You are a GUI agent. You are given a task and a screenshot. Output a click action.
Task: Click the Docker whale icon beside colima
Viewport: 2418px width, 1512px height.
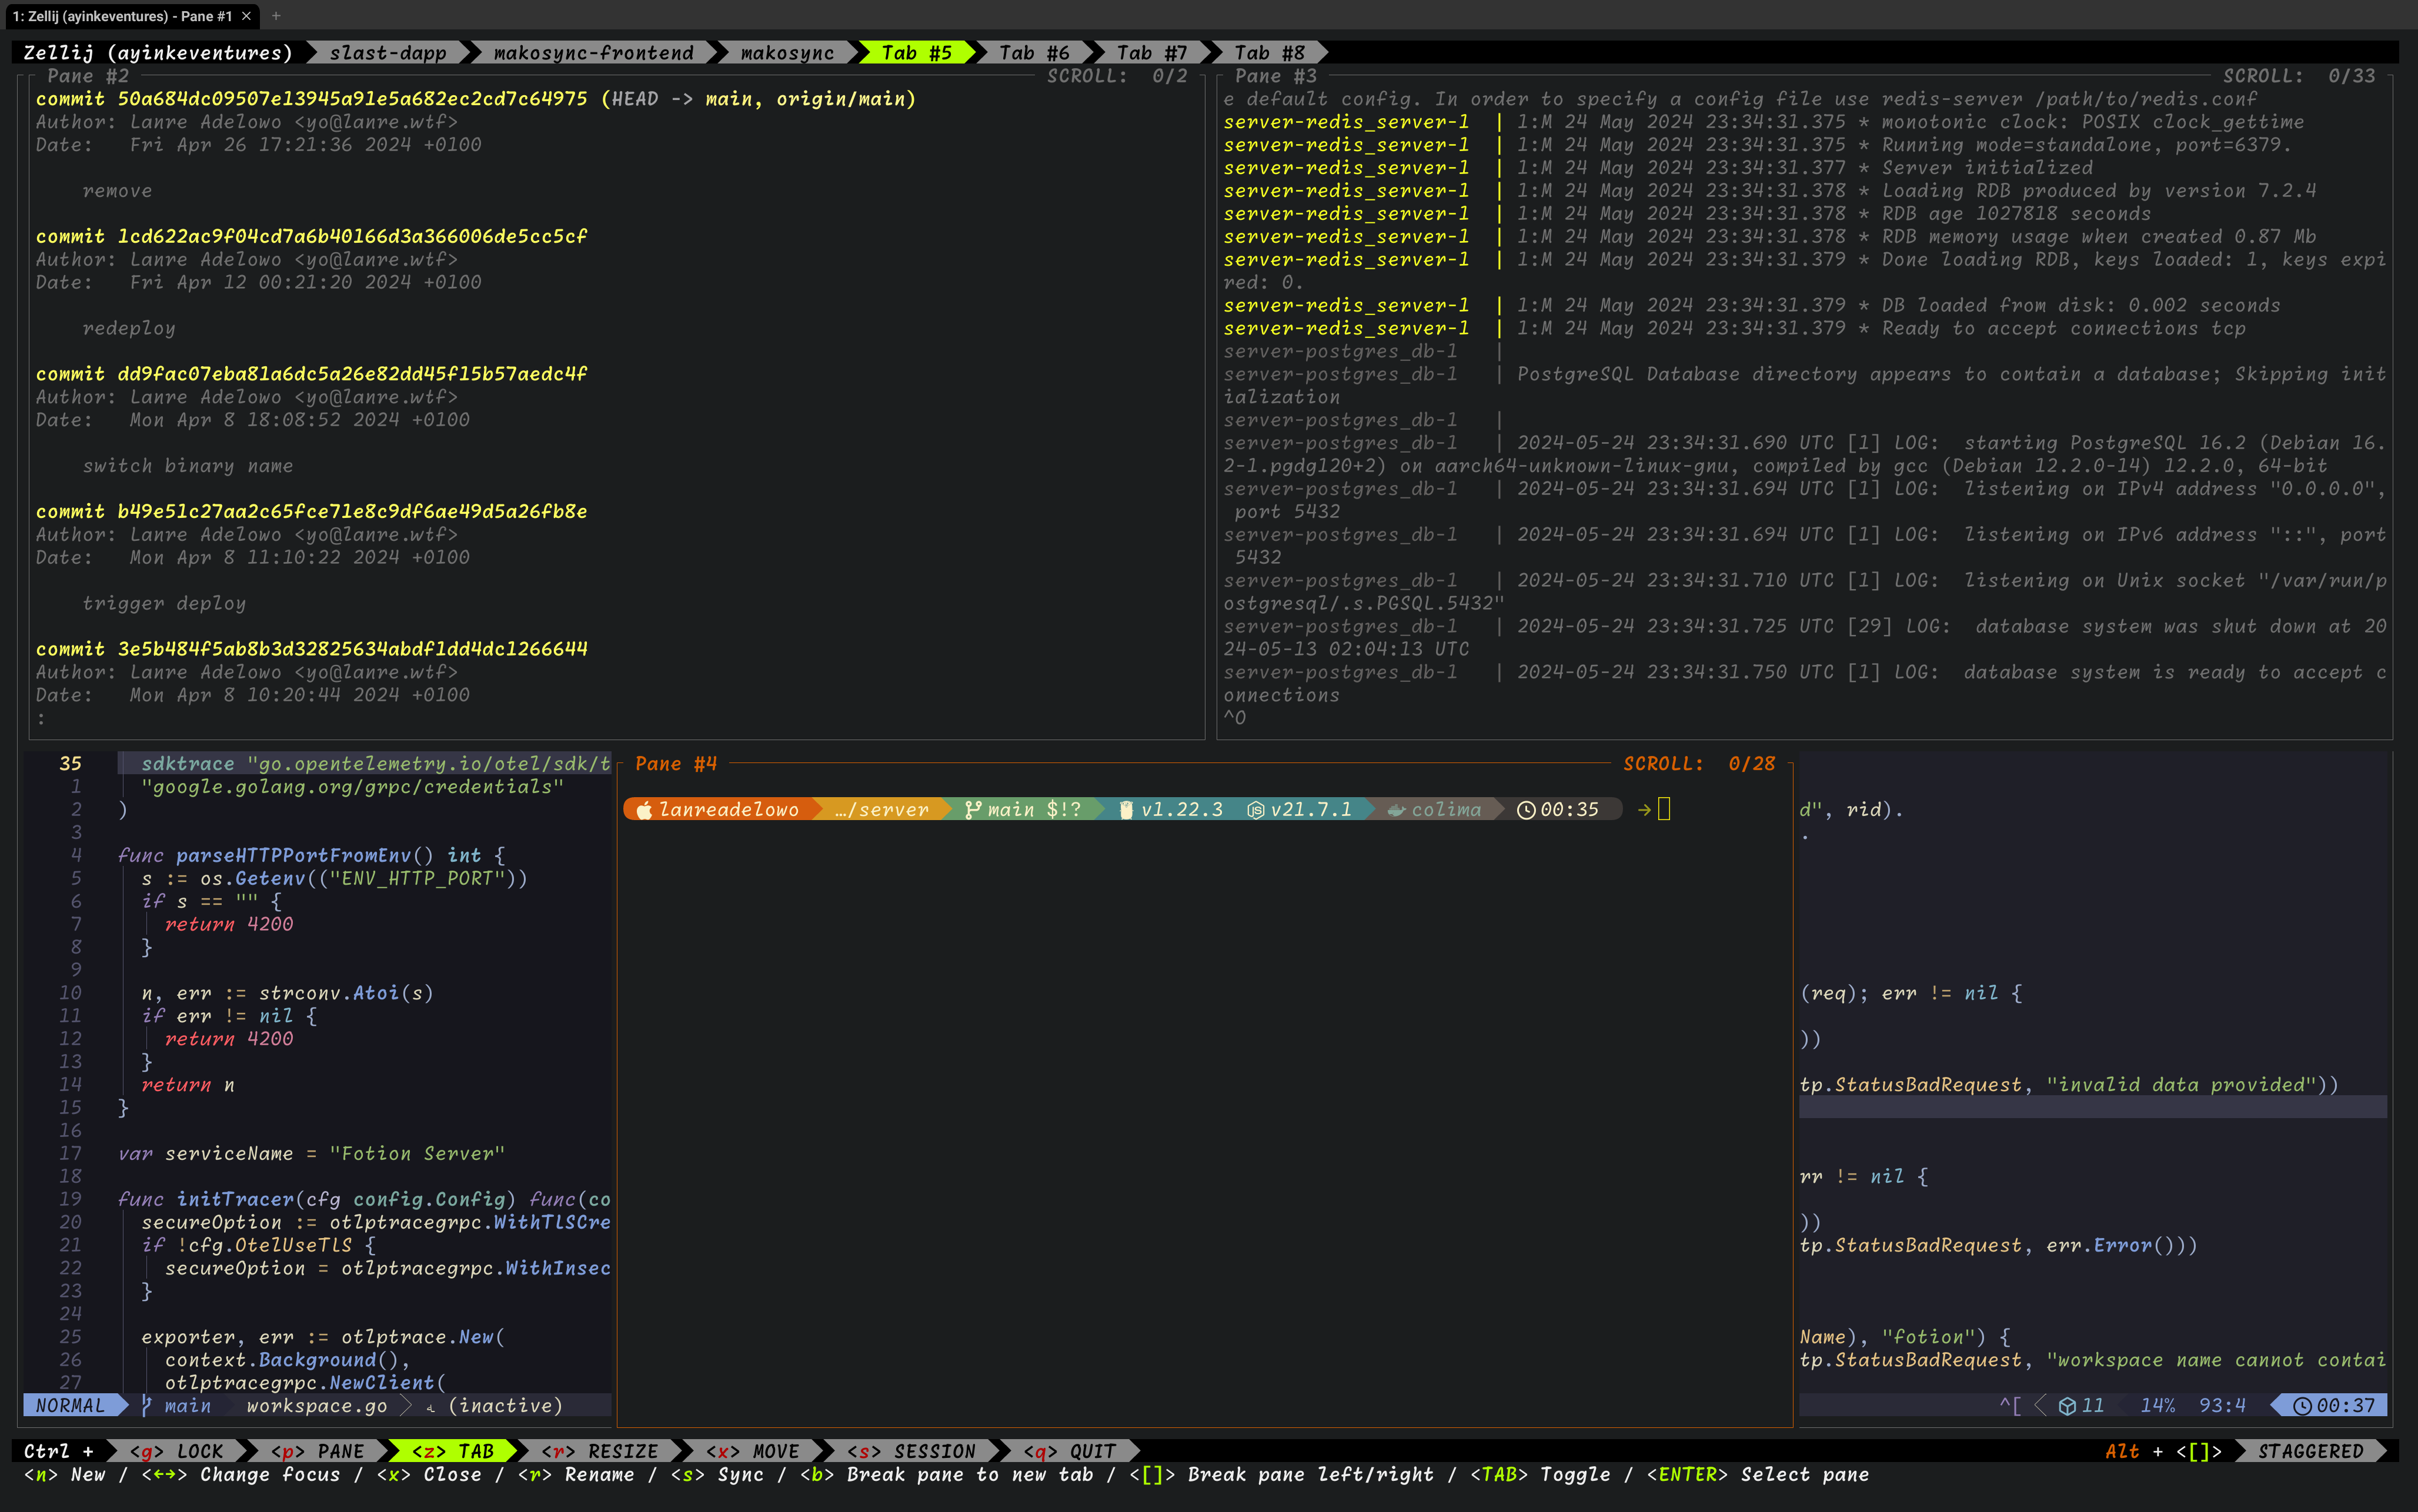1397,810
